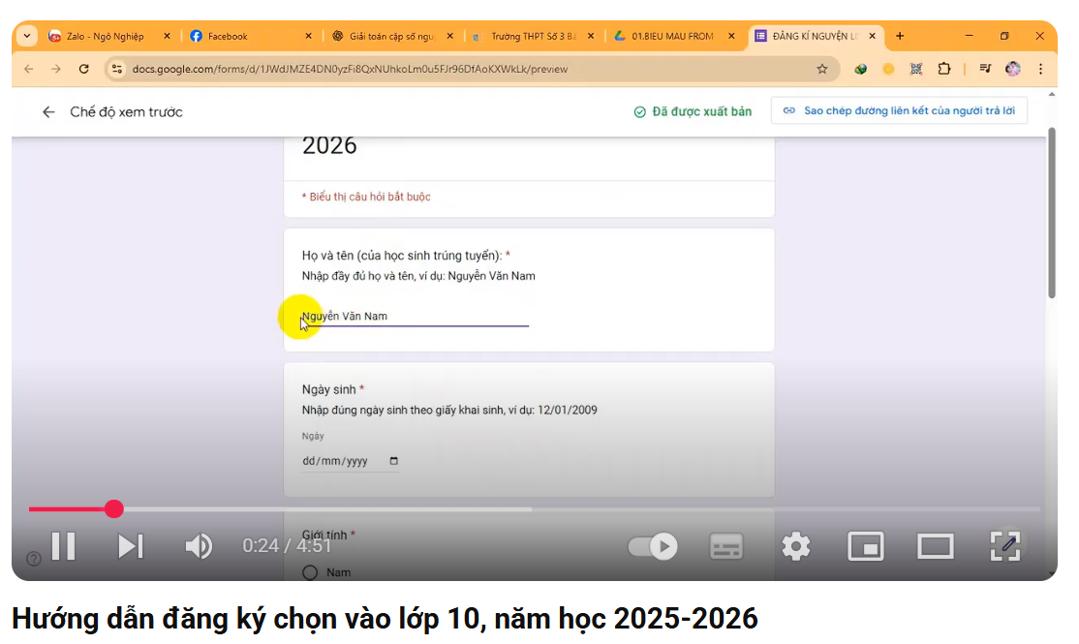Open the Chrome profile avatar
The width and height of the screenshot is (1079, 644).
pyautogui.click(x=1013, y=69)
